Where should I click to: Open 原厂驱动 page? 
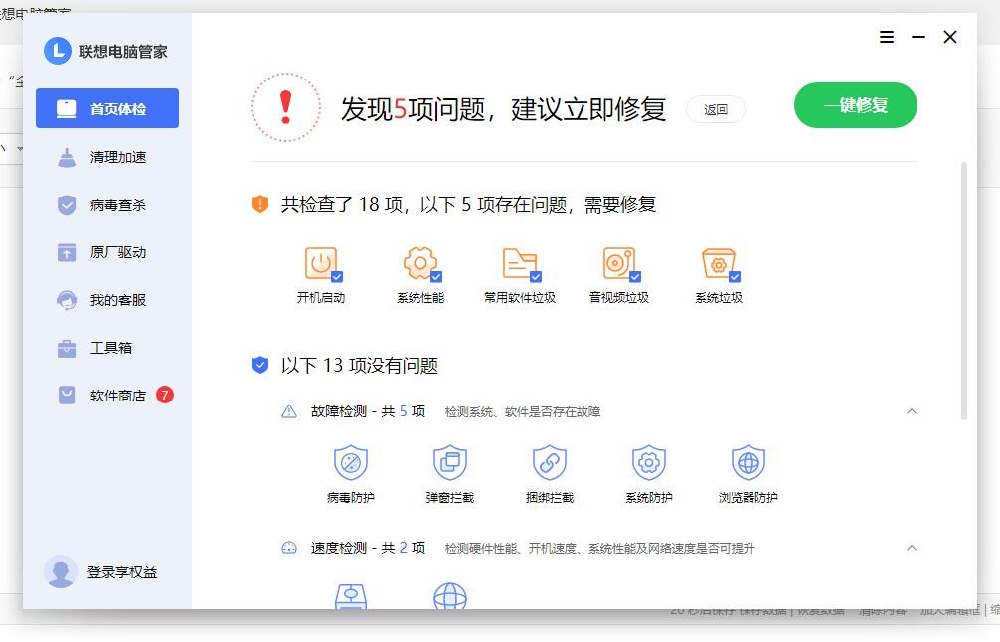tap(107, 252)
